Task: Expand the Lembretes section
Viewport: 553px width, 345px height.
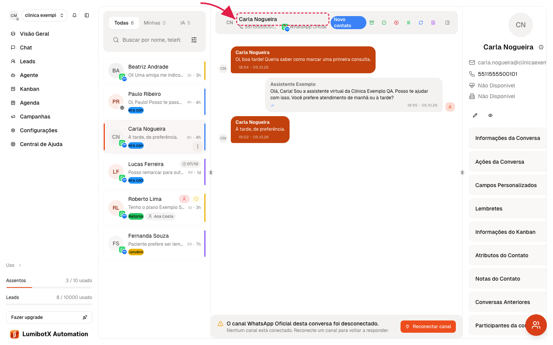Action: [508, 209]
